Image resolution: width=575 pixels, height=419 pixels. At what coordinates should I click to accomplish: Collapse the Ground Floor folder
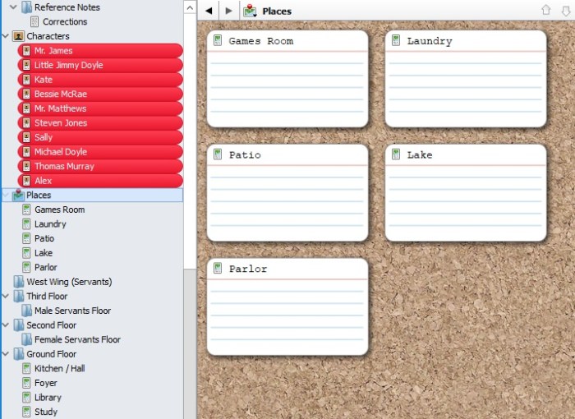pyautogui.click(x=7, y=354)
